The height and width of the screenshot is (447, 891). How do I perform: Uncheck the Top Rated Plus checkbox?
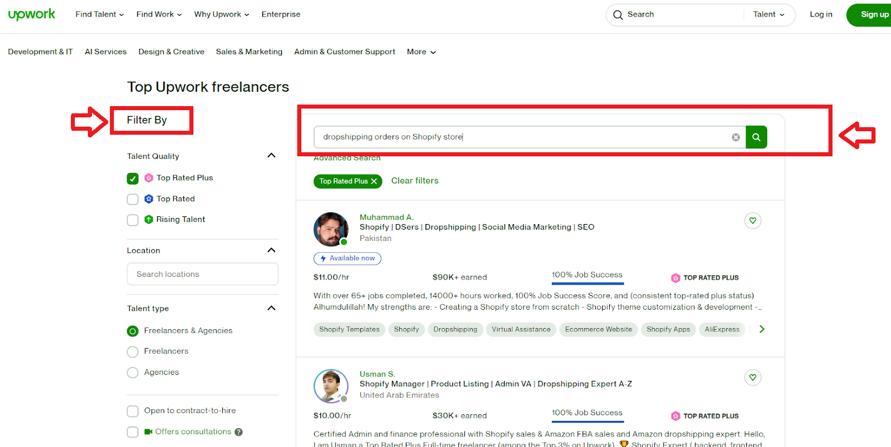click(x=133, y=178)
